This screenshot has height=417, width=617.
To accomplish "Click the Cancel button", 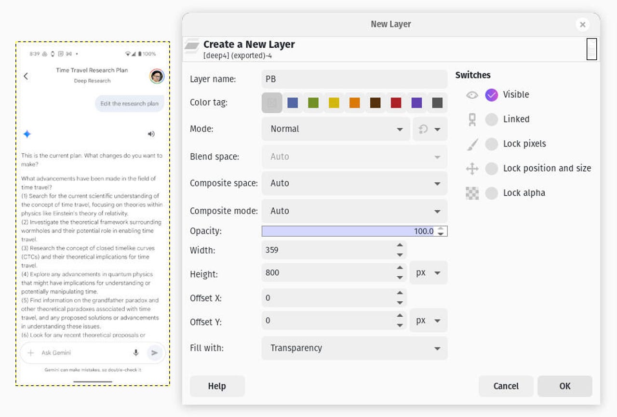I will pos(506,386).
